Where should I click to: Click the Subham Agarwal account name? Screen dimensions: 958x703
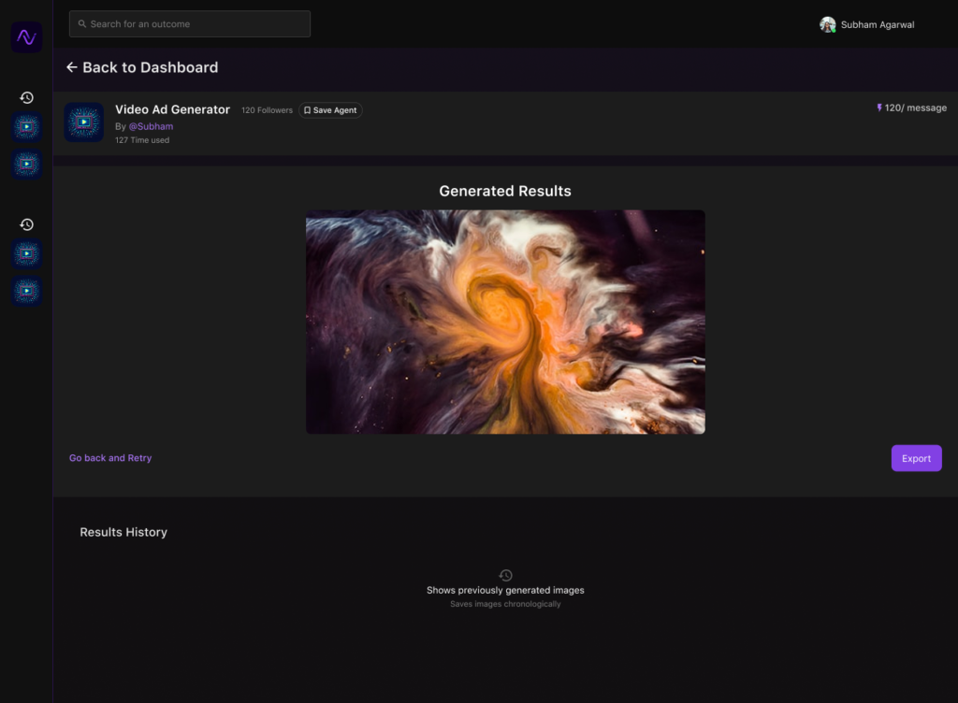(x=878, y=25)
